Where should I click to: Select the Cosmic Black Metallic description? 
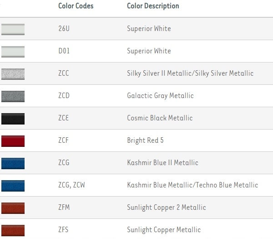[160, 118]
